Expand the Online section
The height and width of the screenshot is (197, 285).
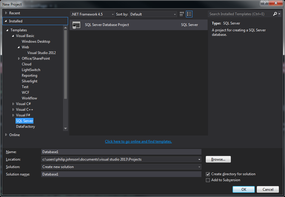6,135
